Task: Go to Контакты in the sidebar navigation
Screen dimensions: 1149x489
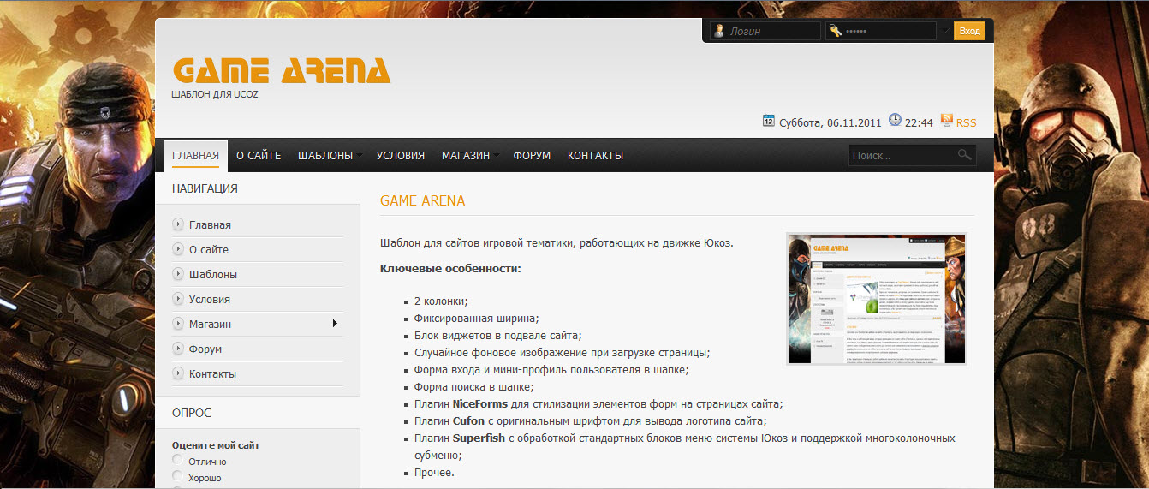Action: (x=212, y=374)
